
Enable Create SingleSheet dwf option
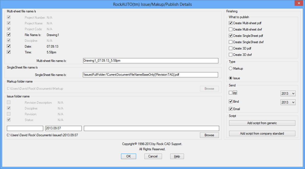231,42
